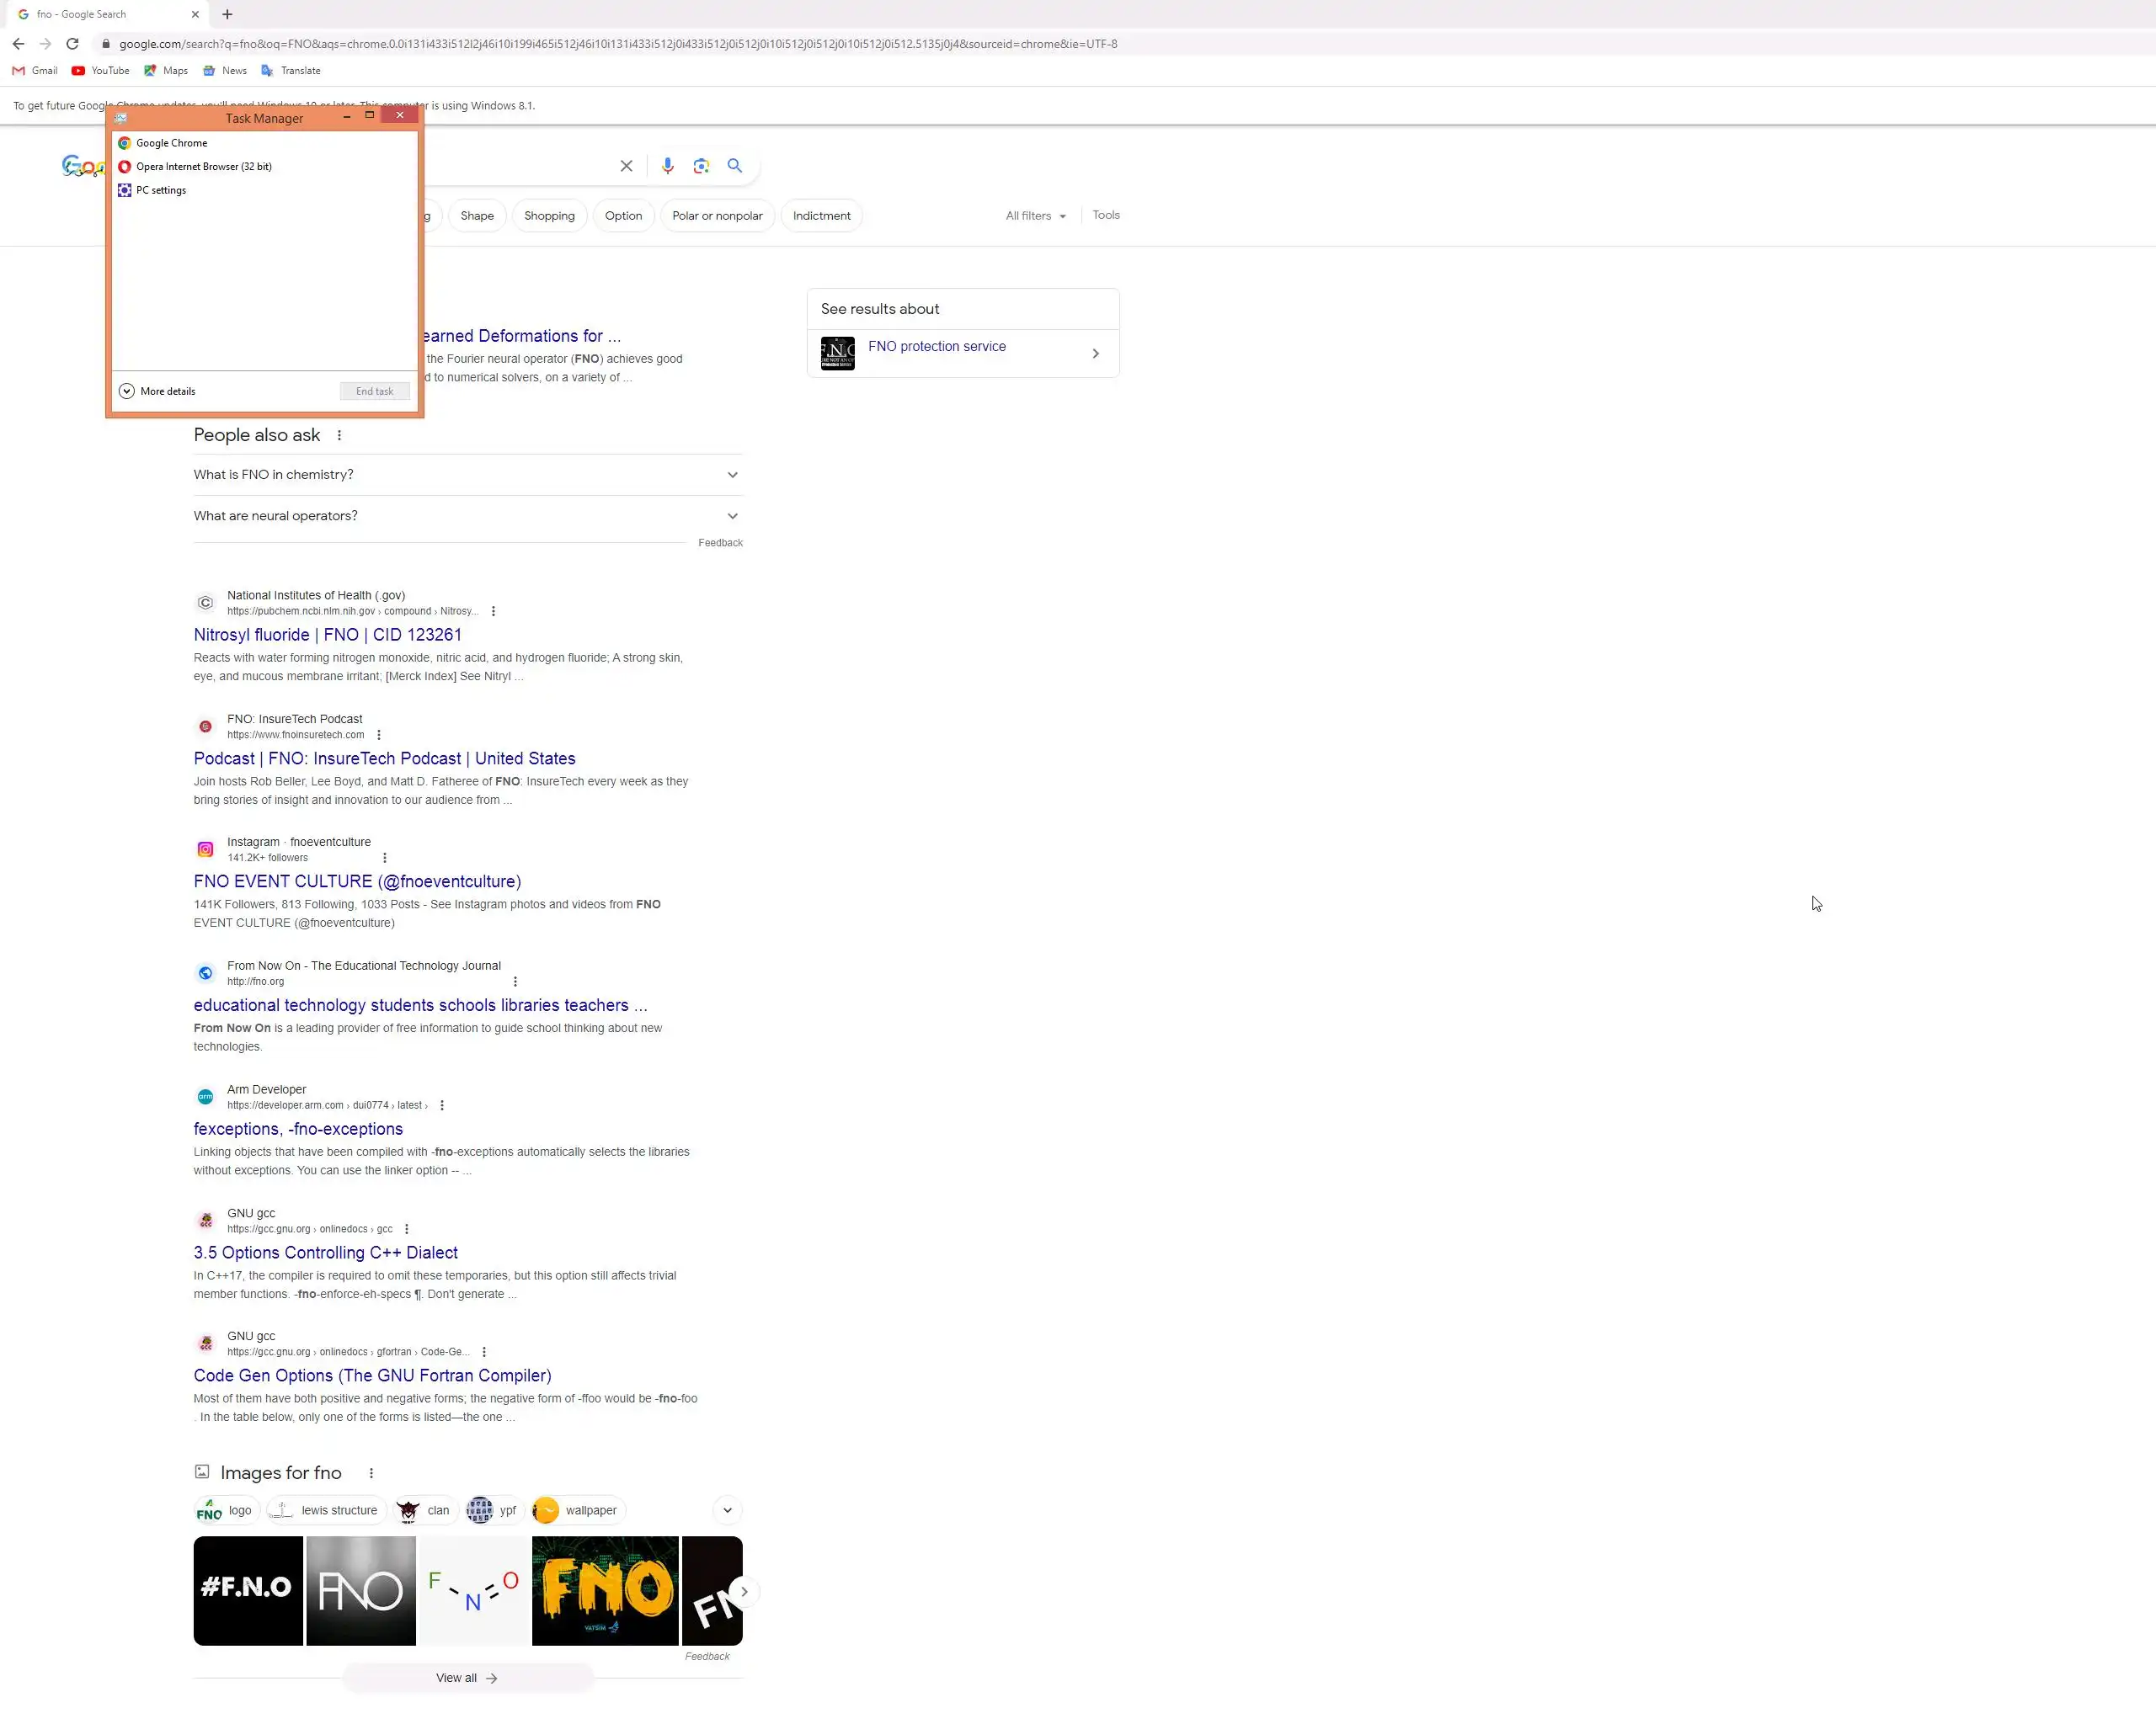This screenshot has height=1724, width=2156.
Task: Select Opera Internet Browser in Task Manager
Action: (x=203, y=167)
